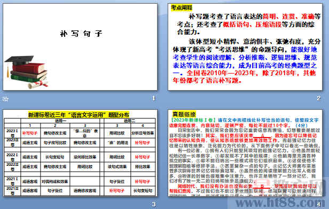Select slide 2 thumbnail headed 考点阐释
This screenshot has width=329, height=209.
pyautogui.click(x=245, y=47)
